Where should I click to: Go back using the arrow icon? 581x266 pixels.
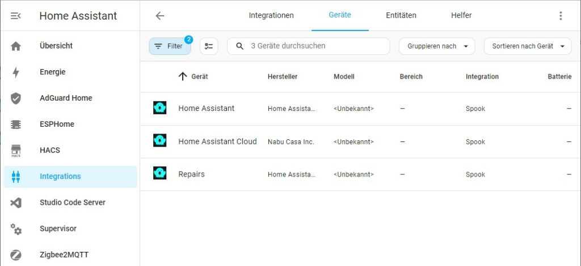click(x=159, y=16)
